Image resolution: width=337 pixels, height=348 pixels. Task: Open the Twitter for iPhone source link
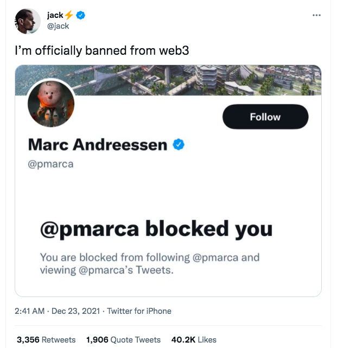point(139,311)
